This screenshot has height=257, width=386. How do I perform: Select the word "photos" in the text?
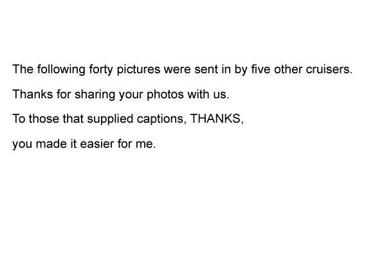(x=165, y=94)
